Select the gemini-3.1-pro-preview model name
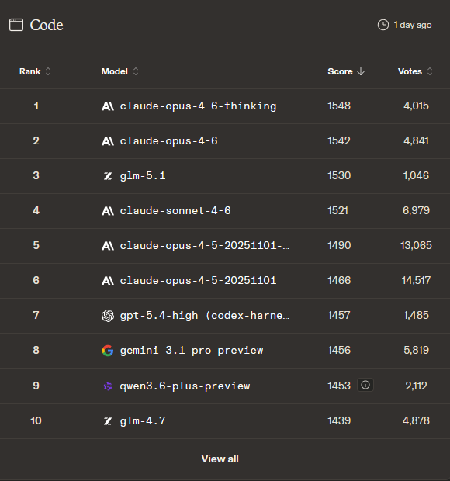This screenshot has height=481, width=450. point(192,351)
